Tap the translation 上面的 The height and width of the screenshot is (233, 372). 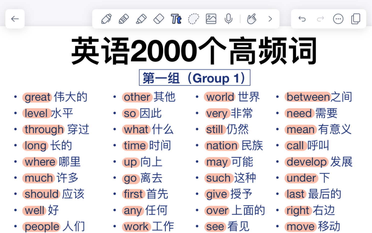tap(248, 210)
